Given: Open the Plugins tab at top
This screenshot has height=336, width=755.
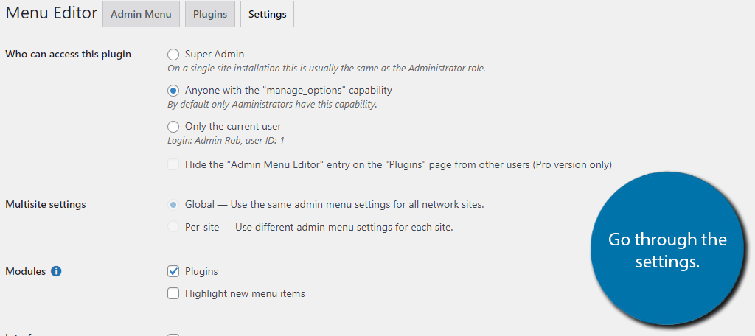Looking at the screenshot, I should tap(210, 15).
